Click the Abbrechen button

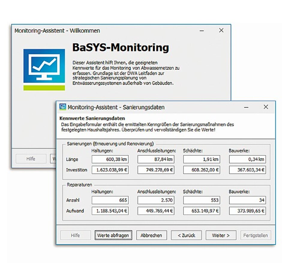pos(151,235)
